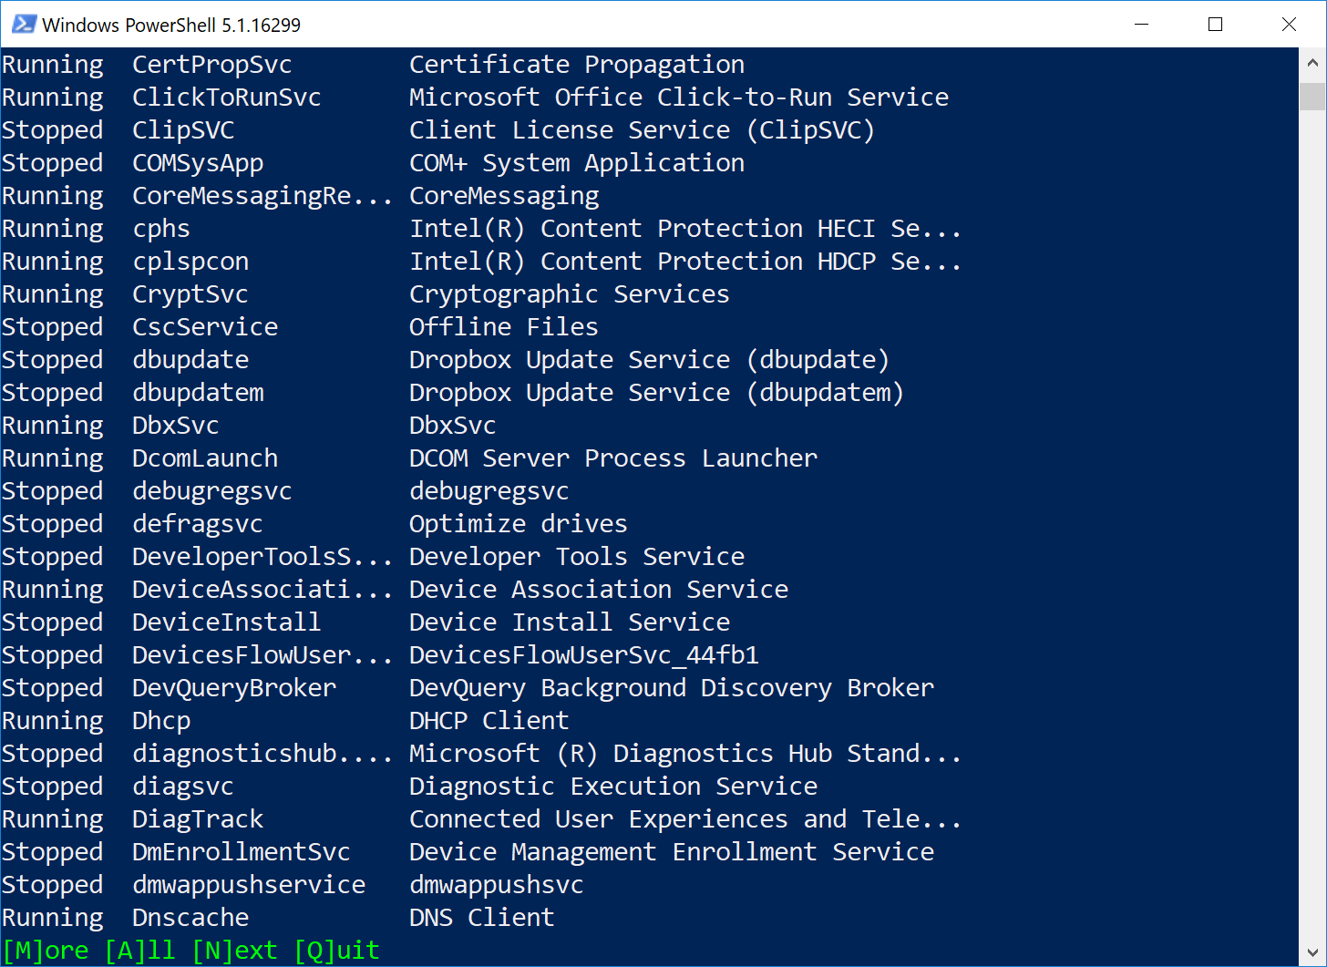The image size is (1327, 967).
Task: Click the DcomLaunch service name
Action: (x=205, y=458)
